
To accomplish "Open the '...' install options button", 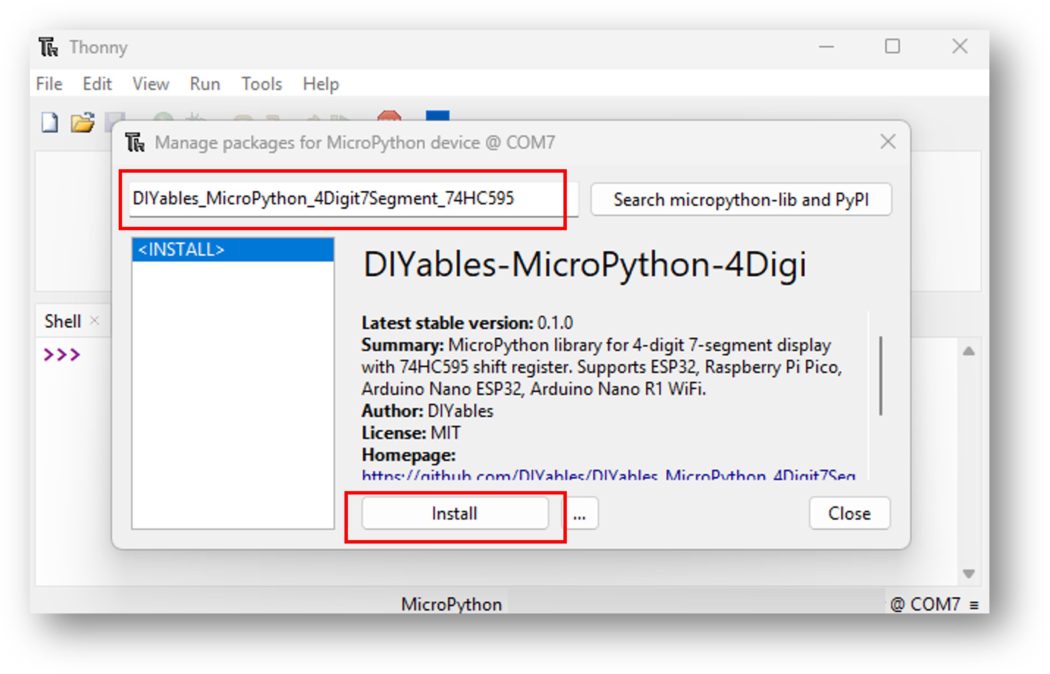I will (579, 514).
